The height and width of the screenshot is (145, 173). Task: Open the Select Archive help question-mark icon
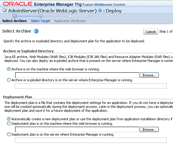pos(36,31)
